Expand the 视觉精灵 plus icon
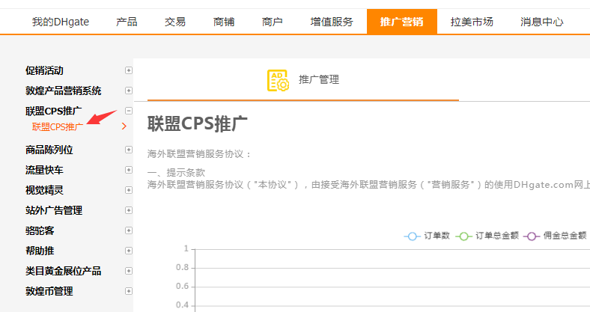This screenshot has width=590, height=312. (129, 190)
